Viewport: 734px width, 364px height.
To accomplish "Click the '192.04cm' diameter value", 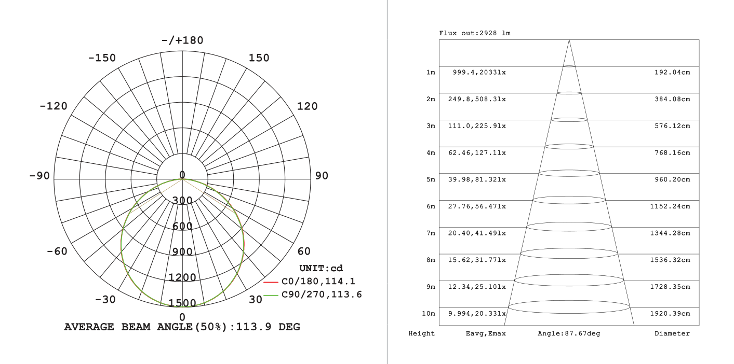I will click(672, 72).
